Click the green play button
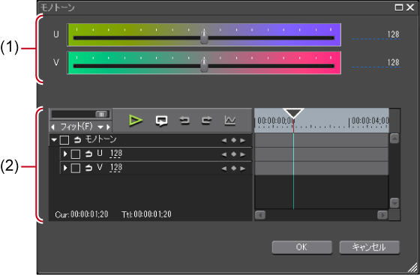The image size is (420, 275). [x=136, y=121]
